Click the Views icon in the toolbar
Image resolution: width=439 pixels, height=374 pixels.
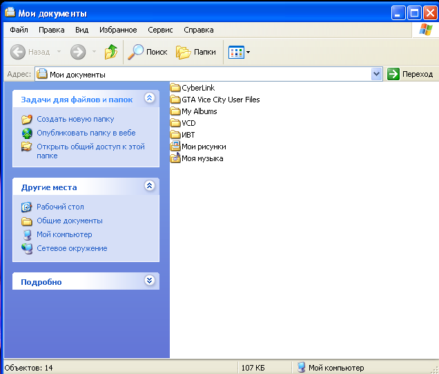pyautogui.click(x=236, y=52)
